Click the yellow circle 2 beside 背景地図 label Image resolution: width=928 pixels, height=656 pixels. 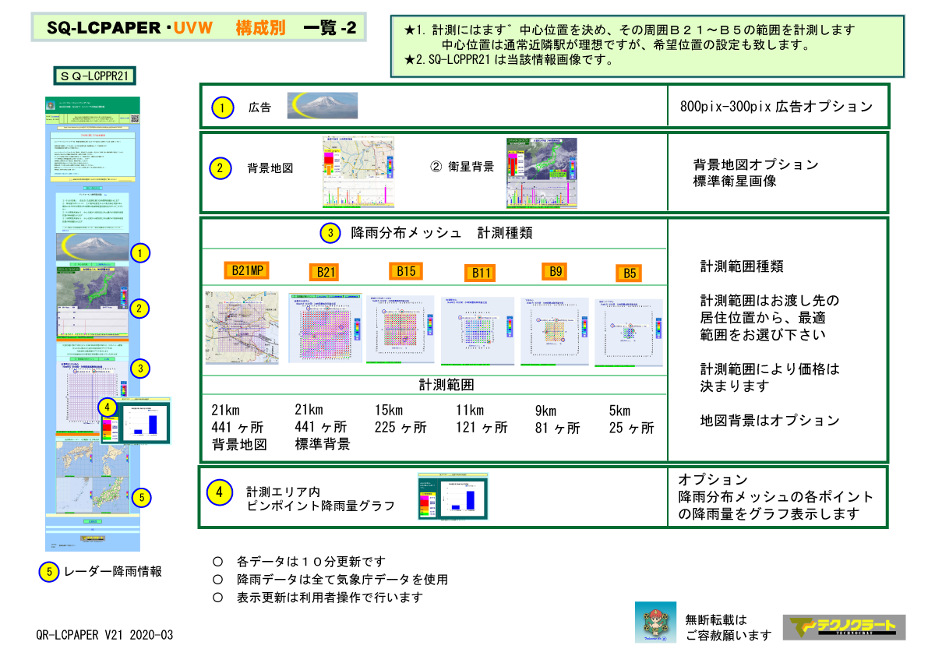tap(221, 168)
